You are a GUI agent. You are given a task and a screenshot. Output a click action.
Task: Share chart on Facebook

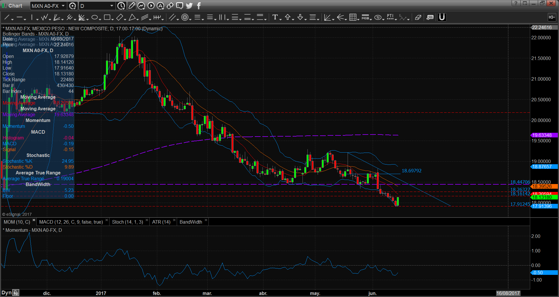pos(199,6)
